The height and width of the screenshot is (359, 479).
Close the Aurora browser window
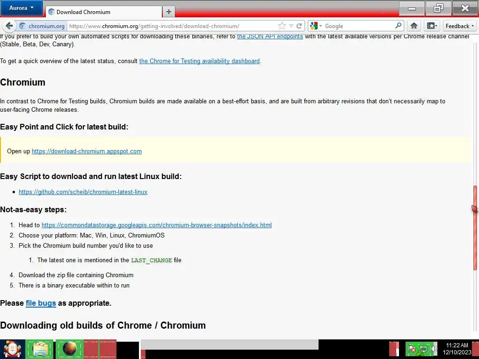point(465,8)
